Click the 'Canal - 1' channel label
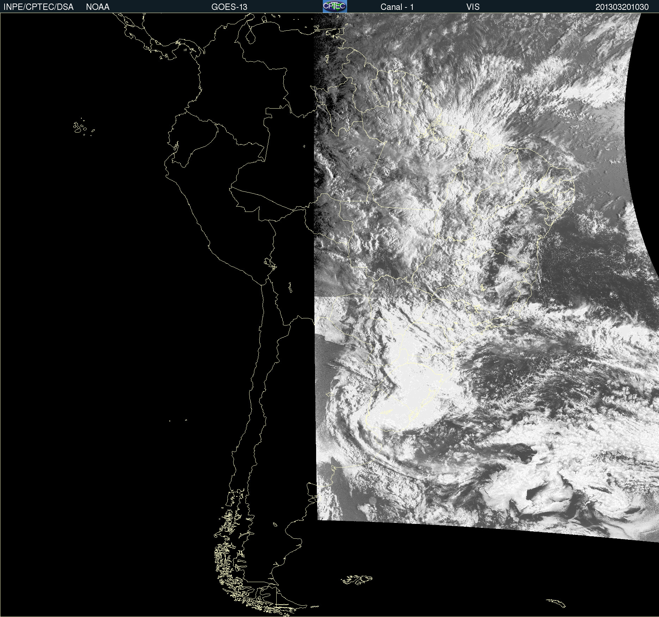The height and width of the screenshot is (617, 659). [x=397, y=7]
